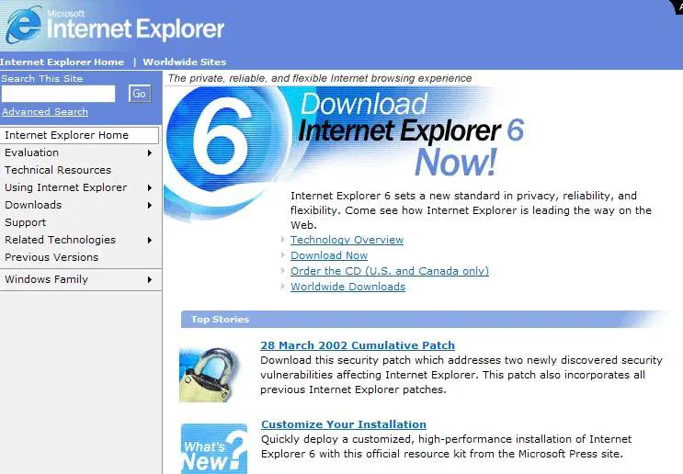
Task: Click the Search This Site text field
Action: (59, 94)
